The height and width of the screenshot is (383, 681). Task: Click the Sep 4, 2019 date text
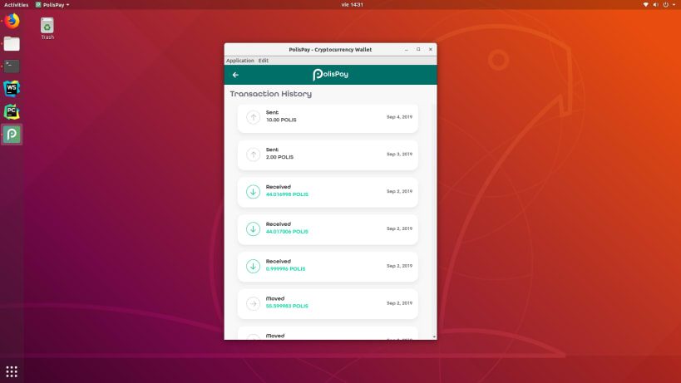(400, 117)
